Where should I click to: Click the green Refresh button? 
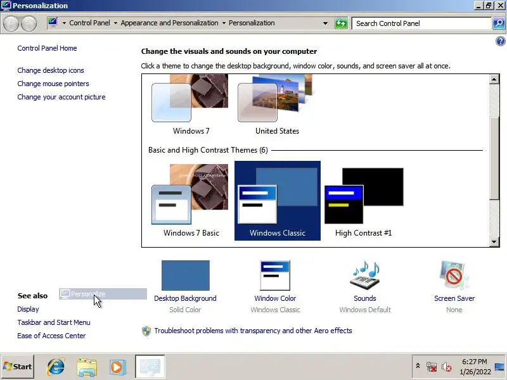[341, 23]
